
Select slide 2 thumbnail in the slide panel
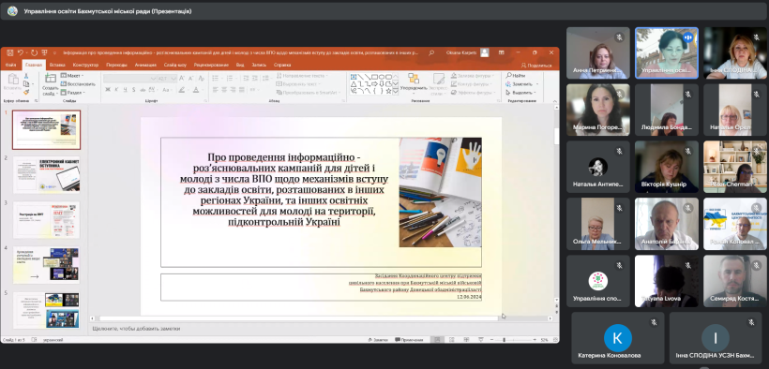(x=47, y=175)
